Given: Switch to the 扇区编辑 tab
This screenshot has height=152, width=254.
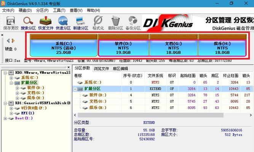Looking at the screenshot, I should point(120,68).
